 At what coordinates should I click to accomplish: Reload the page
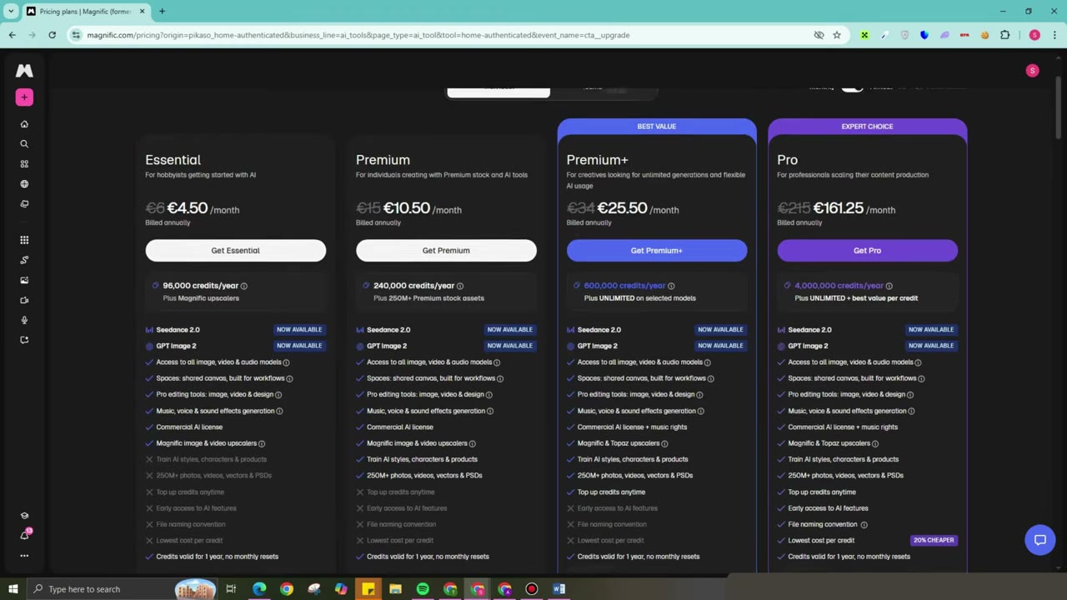[x=52, y=35]
